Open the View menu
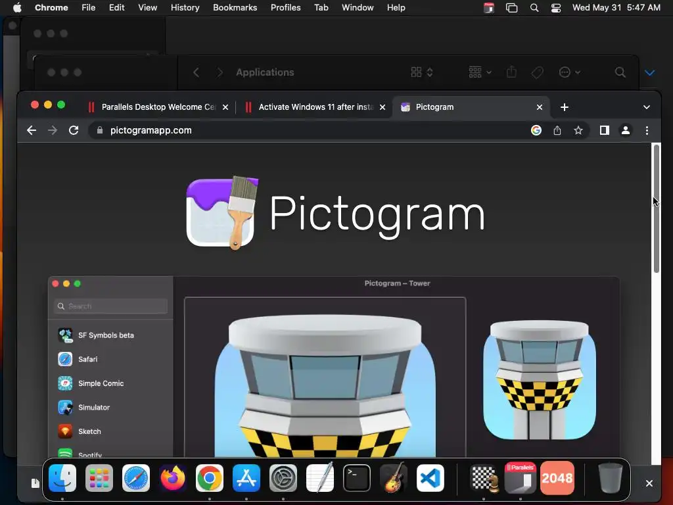This screenshot has width=673, height=505. coord(148,8)
